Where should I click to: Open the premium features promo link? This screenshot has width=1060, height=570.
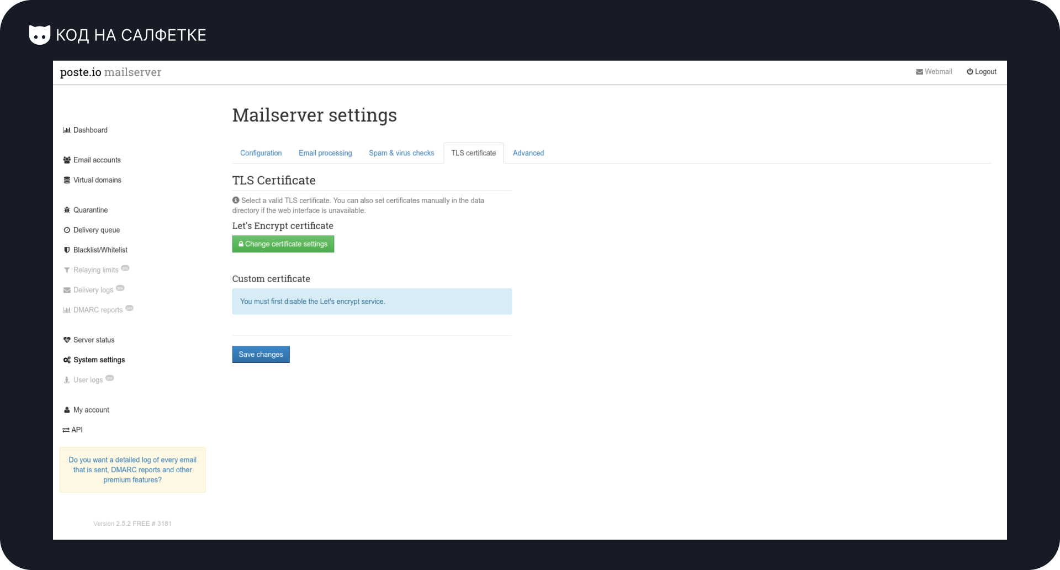pos(132,470)
